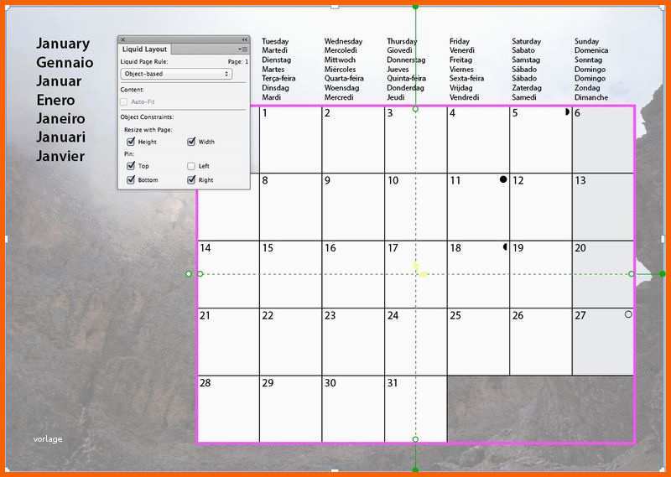Click the "Freitag" weekday label
Screen dimensions: 671x477
[x=460, y=60]
